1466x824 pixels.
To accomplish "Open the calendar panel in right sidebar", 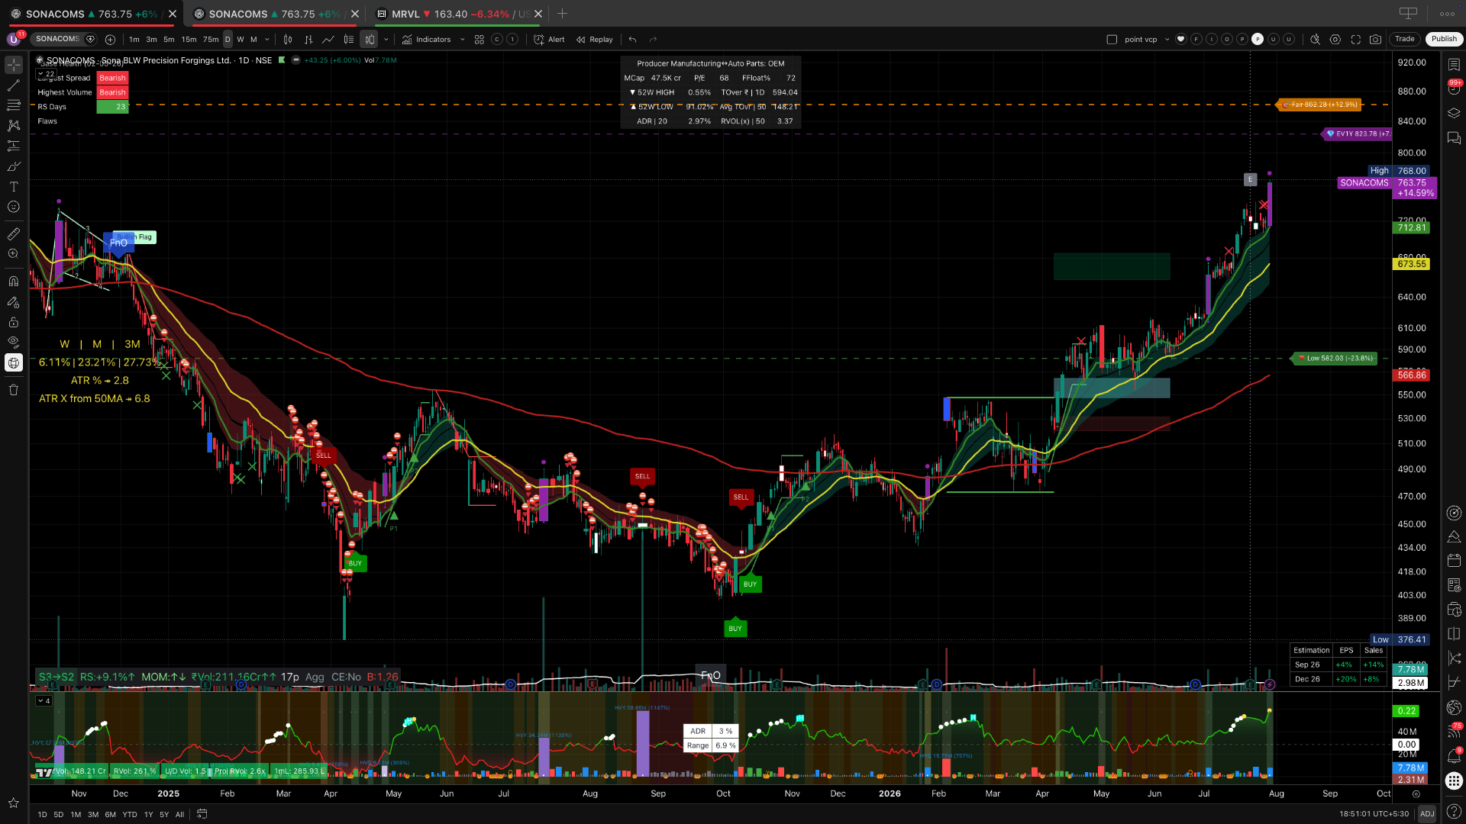I will (1454, 561).
